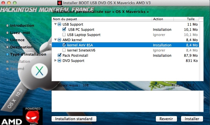The height and width of the screenshot is (125, 210).
Task: Click Installation action for Pack Postinstall
Action: click(x=162, y=56)
